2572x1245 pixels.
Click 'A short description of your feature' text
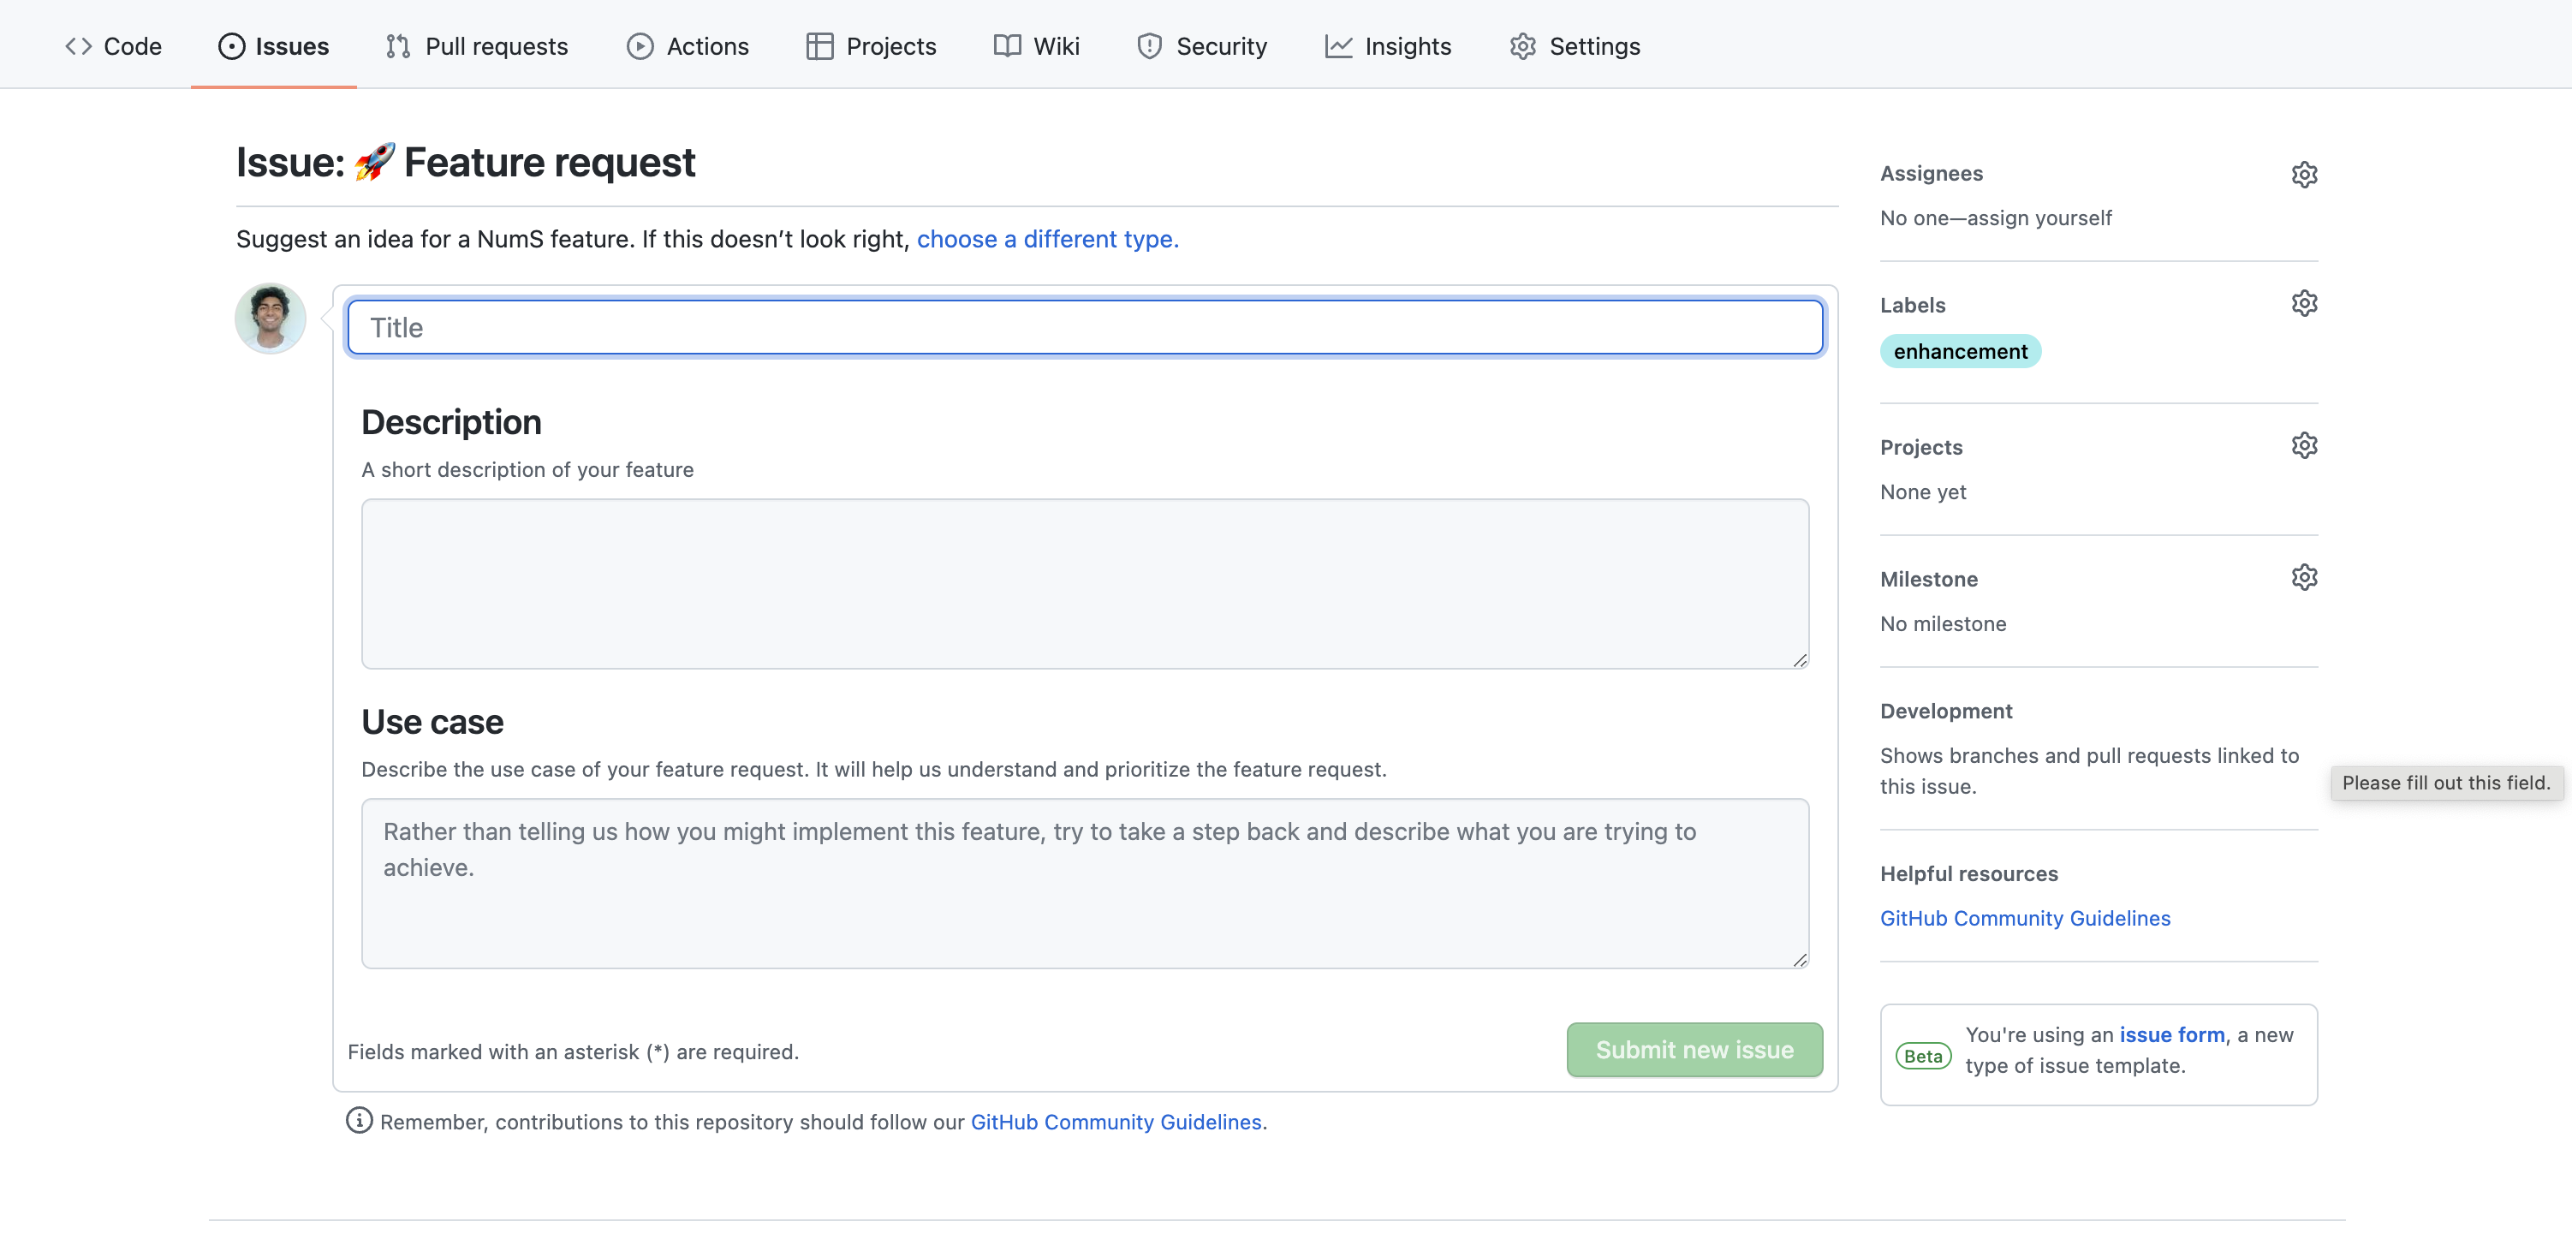[527, 470]
